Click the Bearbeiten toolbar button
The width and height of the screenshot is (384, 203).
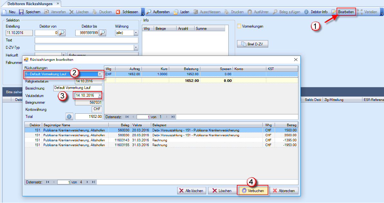(346, 12)
